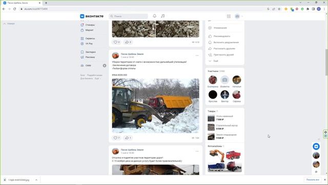
Task: Open the notifications bell in the header
Action: (154, 16)
